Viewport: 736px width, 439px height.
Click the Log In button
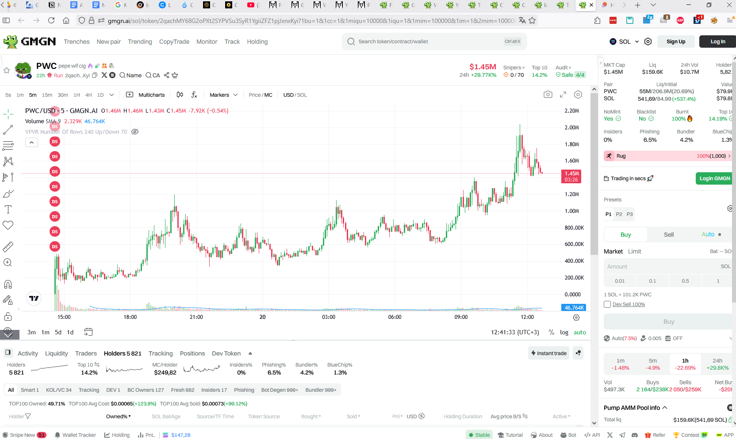pos(717,42)
